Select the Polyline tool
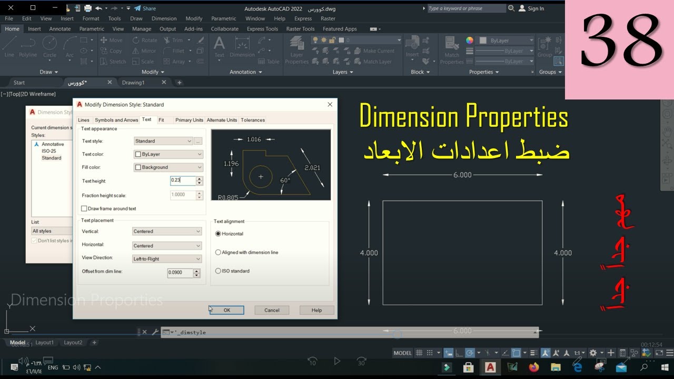The width and height of the screenshot is (674, 379). (28, 47)
